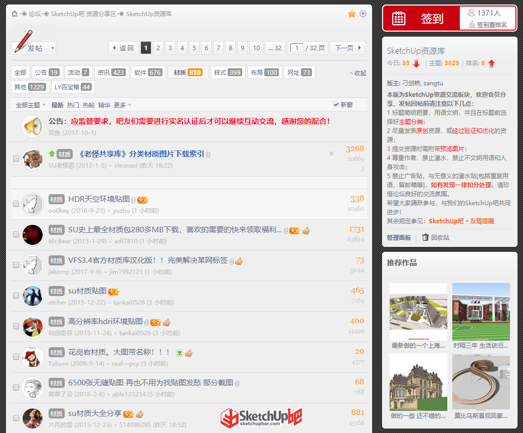Click the 签到 calendar icon
Image resolution: width=523 pixels, height=433 pixels.
point(398,19)
